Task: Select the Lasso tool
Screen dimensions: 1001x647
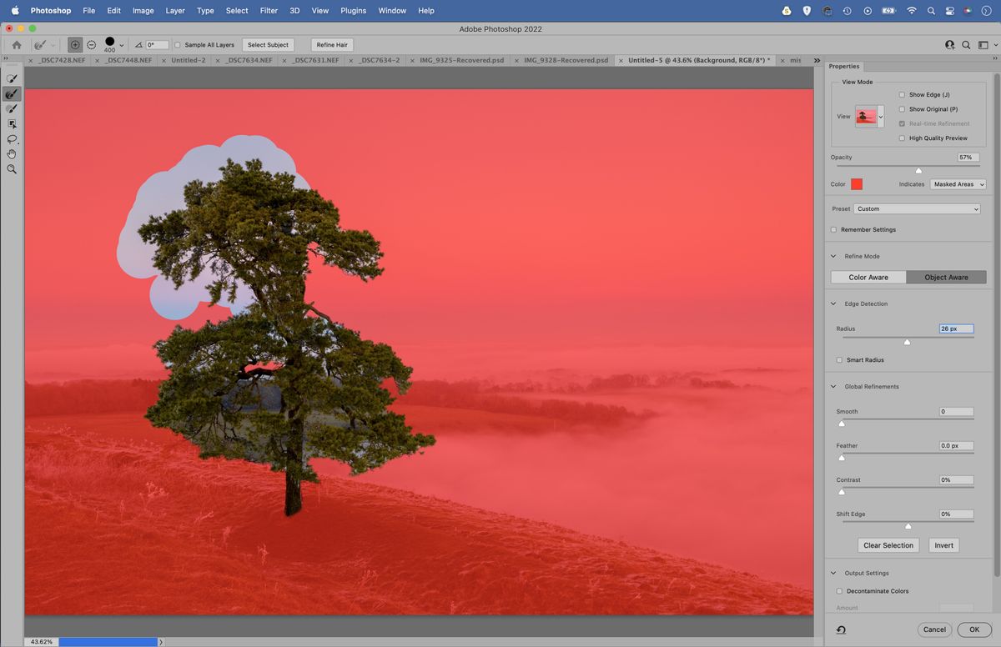Action: (12, 139)
